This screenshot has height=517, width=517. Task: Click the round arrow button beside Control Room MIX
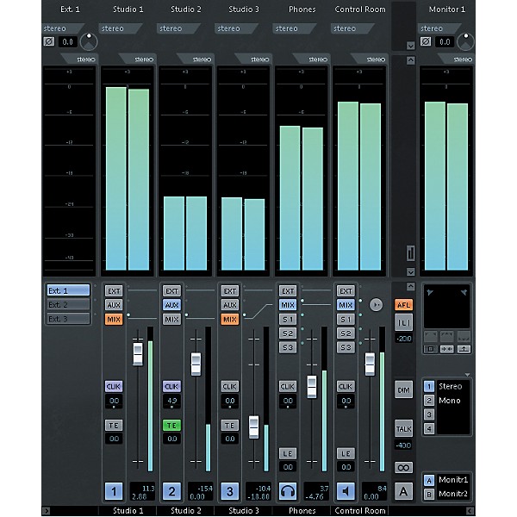point(376,305)
